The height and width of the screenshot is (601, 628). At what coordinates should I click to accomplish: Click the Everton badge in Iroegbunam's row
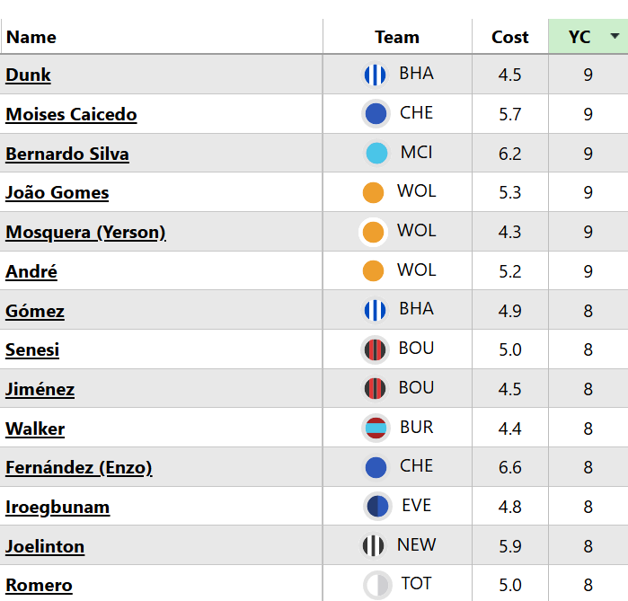tap(377, 507)
